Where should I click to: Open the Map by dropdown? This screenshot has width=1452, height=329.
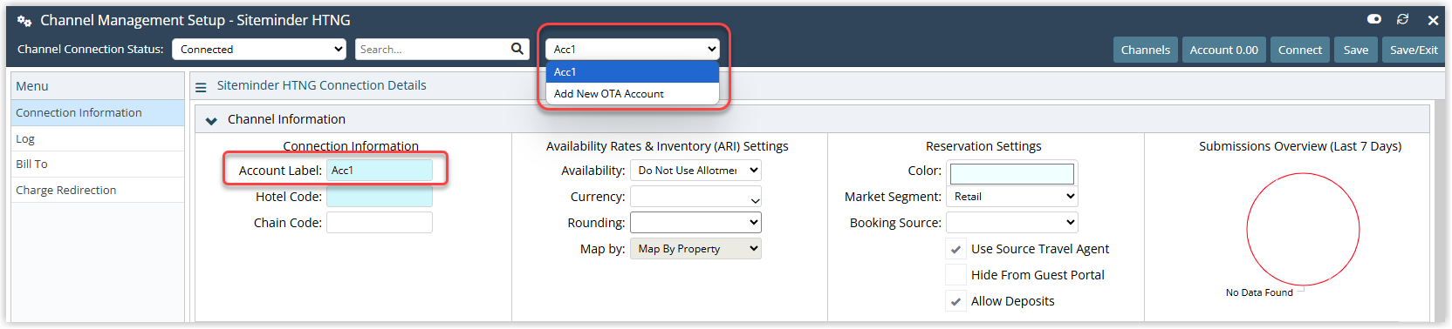click(695, 249)
